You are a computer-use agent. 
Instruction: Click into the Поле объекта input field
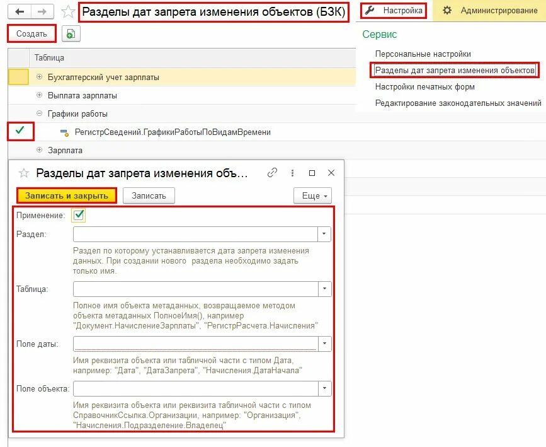[196, 388]
